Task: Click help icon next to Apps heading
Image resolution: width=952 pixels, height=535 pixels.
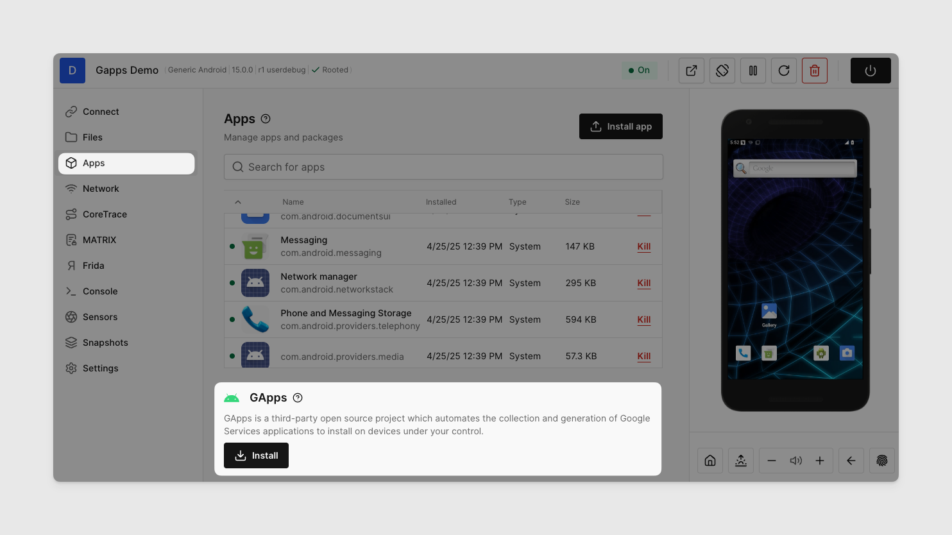Action: (x=266, y=119)
